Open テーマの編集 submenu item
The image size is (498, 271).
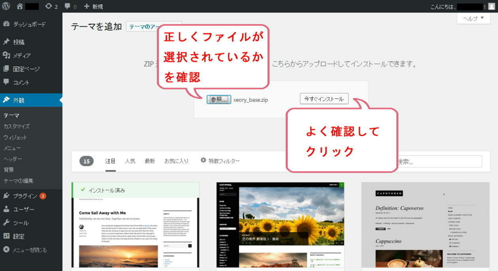18,181
